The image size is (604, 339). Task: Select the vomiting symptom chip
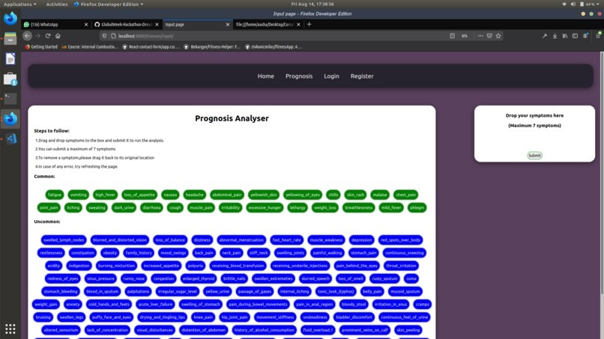point(78,195)
